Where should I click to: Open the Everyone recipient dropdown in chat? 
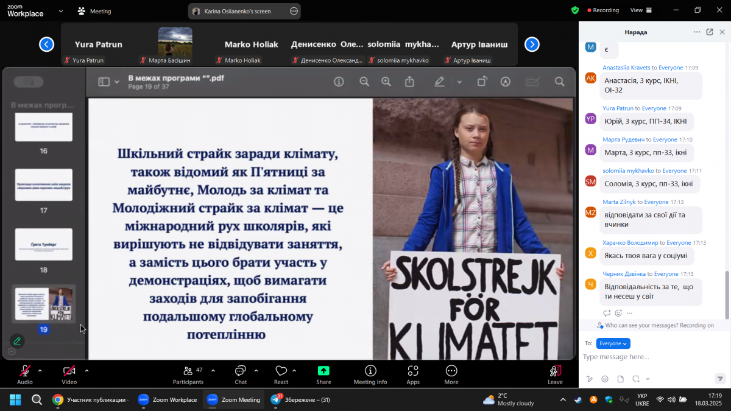(x=613, y=343)
